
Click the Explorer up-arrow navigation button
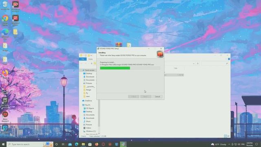[x=91, y=64]
